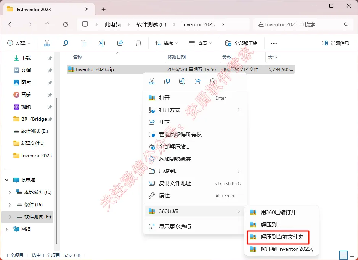Choose 显示更多选项

click(x=196, y=227)
